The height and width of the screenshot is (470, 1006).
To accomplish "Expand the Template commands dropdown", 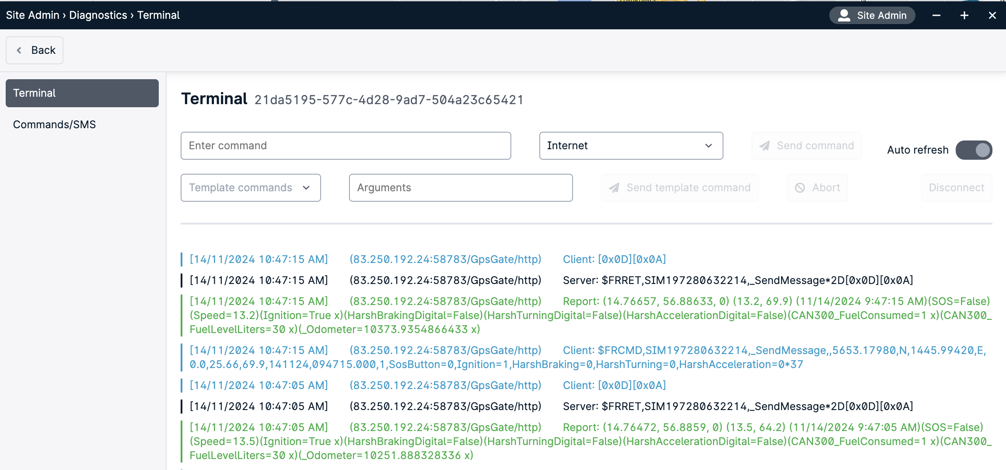I will [x=250, y=187].
